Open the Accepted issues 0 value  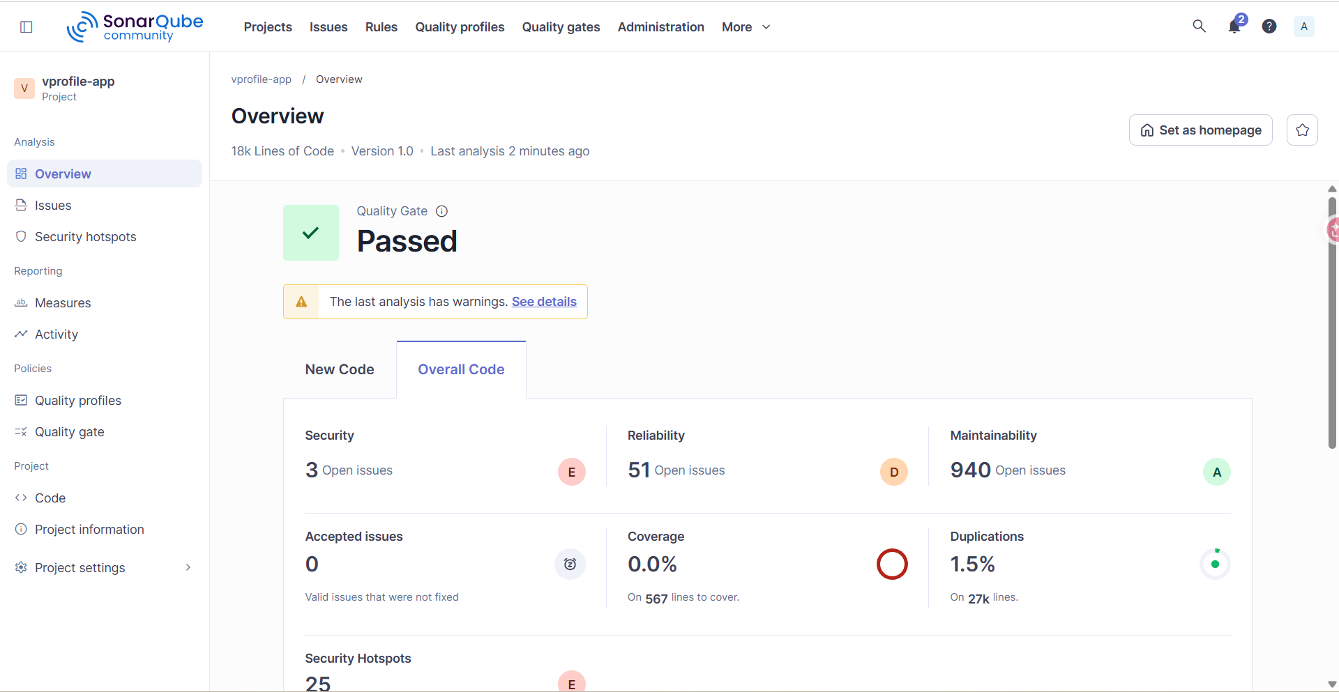[312, 564]
